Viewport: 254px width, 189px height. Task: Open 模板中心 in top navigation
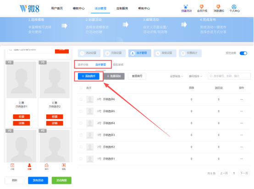(x=79, y=8)
